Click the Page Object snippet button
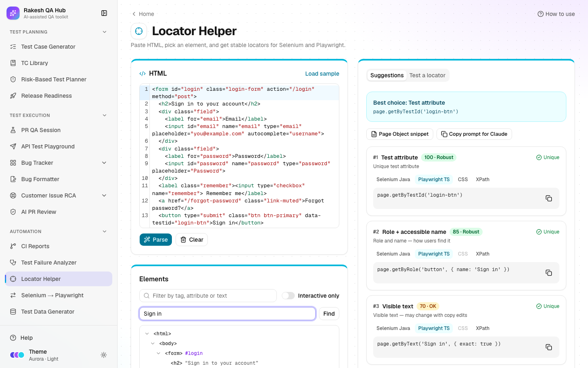This screenshot has width=588, height=368. pos(400,134)
